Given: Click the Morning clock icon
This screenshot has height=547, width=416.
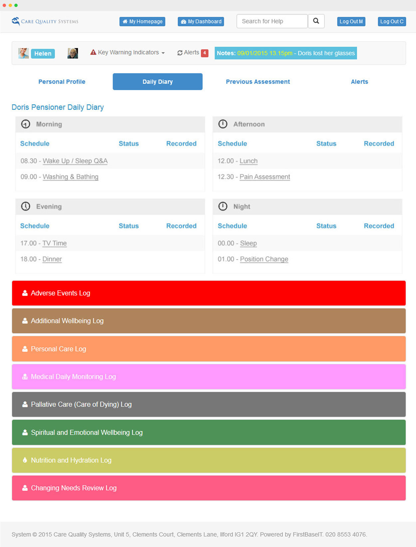Looking at the screenshot, I should pos(26,124).
